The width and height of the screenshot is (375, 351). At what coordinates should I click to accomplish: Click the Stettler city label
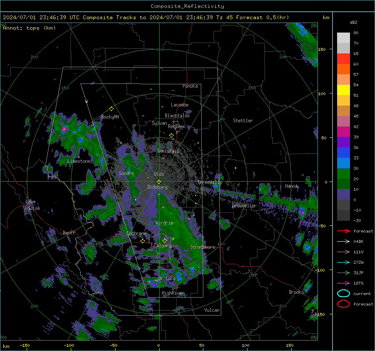pyautogui.click(x=243, y=121)
